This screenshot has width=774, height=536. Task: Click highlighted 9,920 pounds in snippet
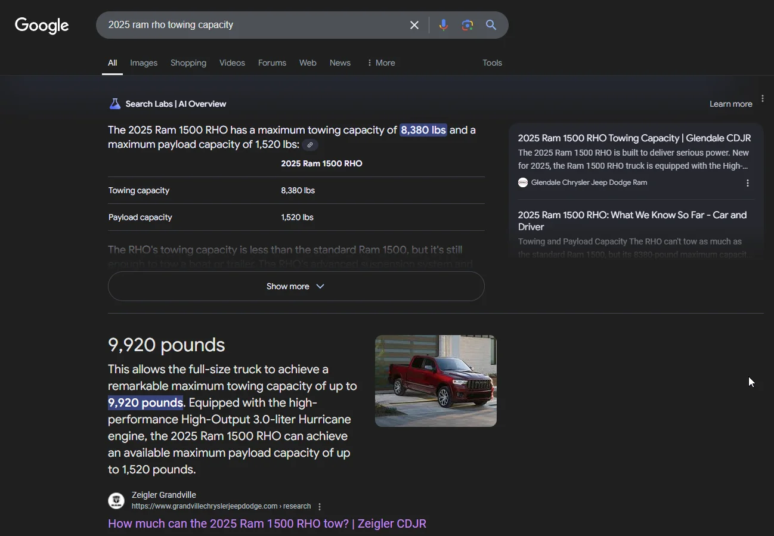145,402
